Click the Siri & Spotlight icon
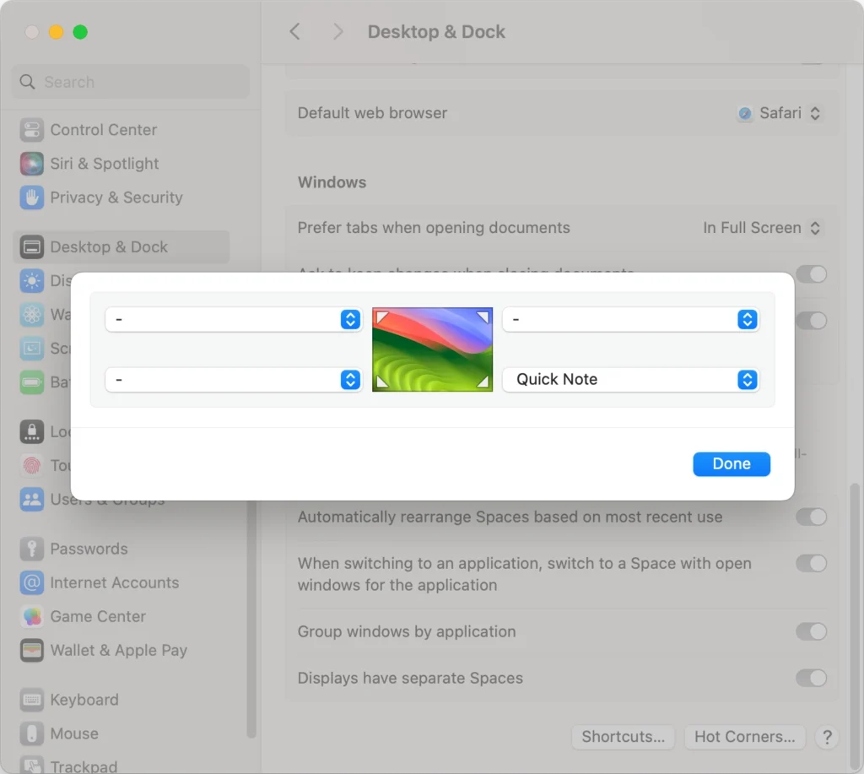Viewport: 864px width, 774px height. tap(31, 164)
